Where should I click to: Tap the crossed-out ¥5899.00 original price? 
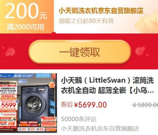[x=145, y=105]
